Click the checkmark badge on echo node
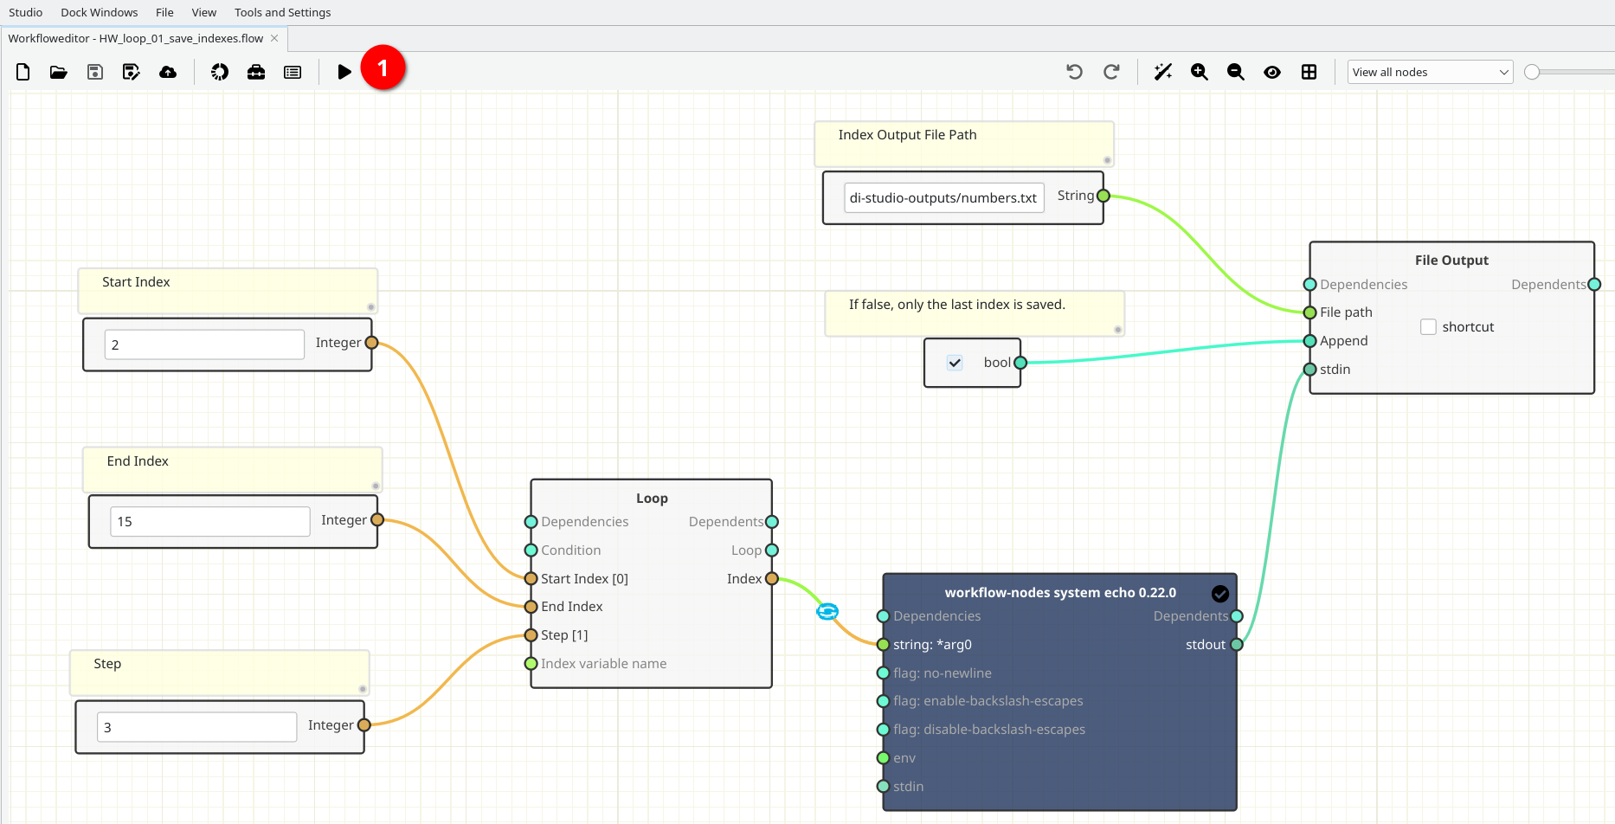This screenshot has height=824, width=1615. click(x=1220, y=594)
